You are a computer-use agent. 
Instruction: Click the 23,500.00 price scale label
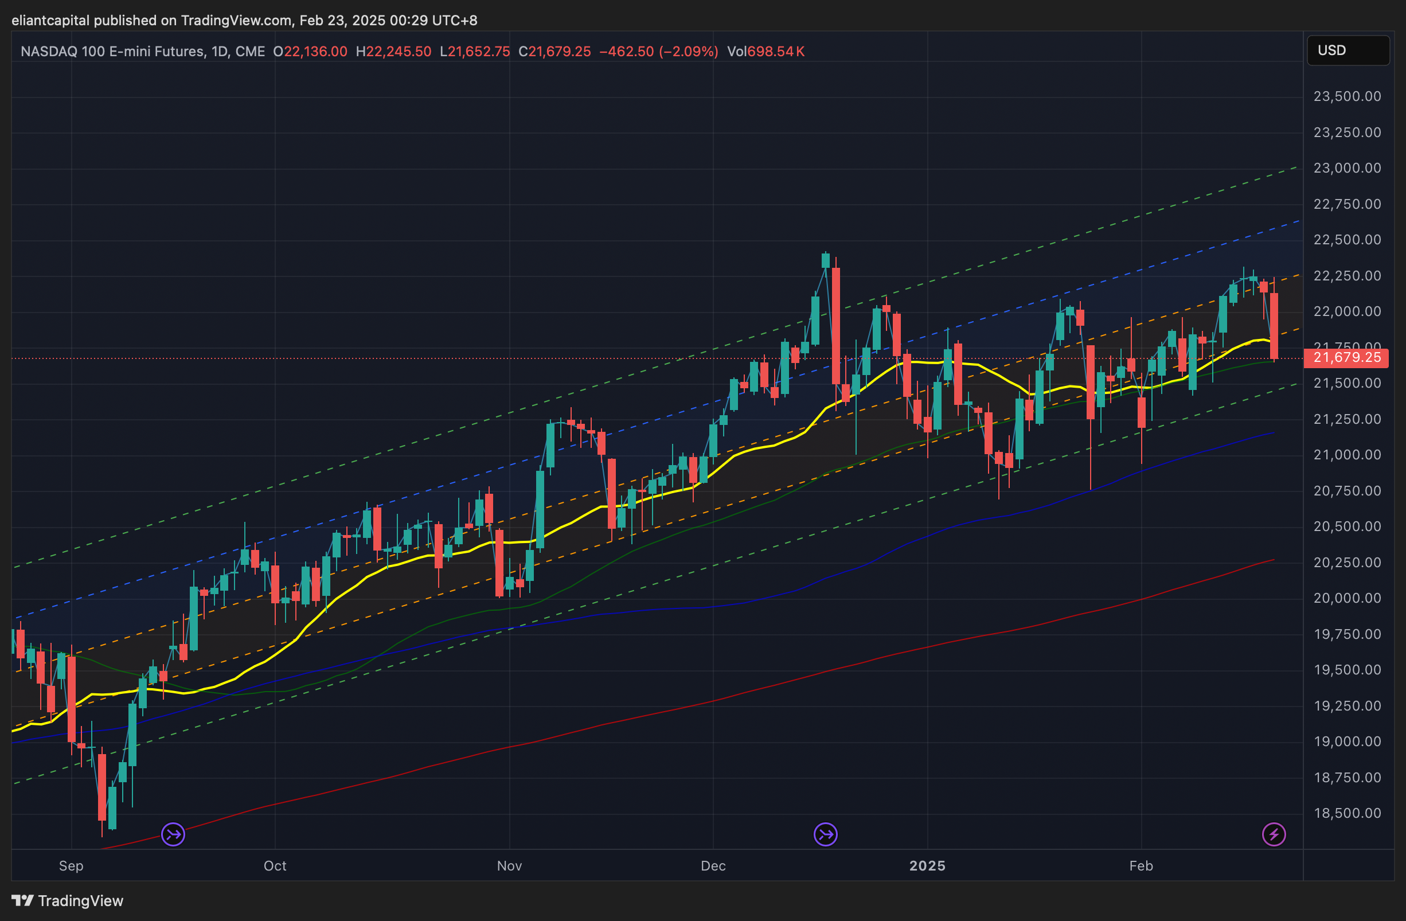(1347, 96)
